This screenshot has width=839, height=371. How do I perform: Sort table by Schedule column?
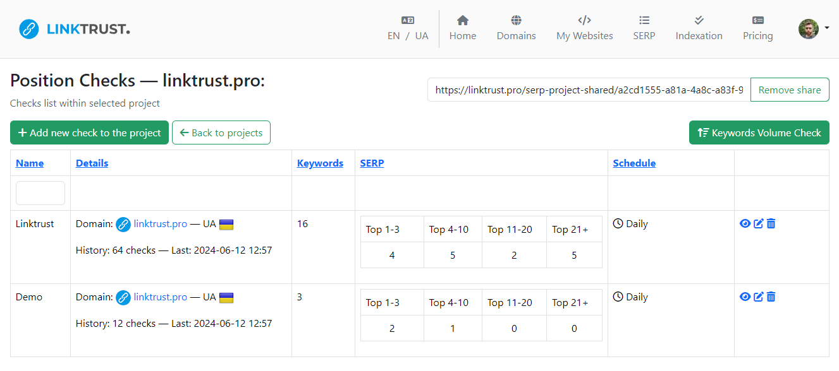[634, 163]
